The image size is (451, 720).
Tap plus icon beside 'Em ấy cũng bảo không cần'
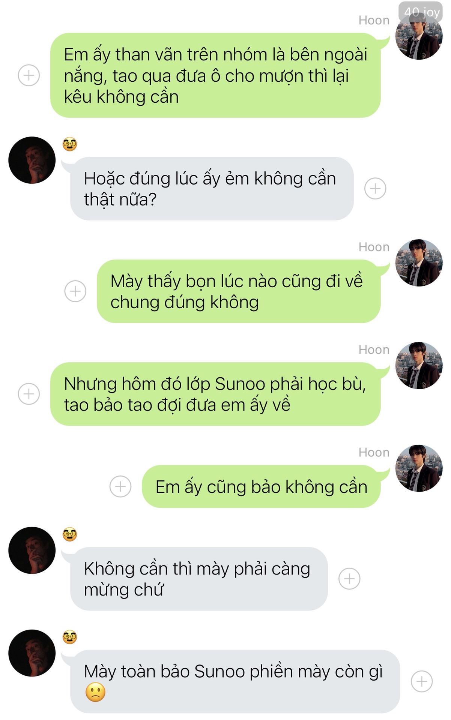(120, 486)
